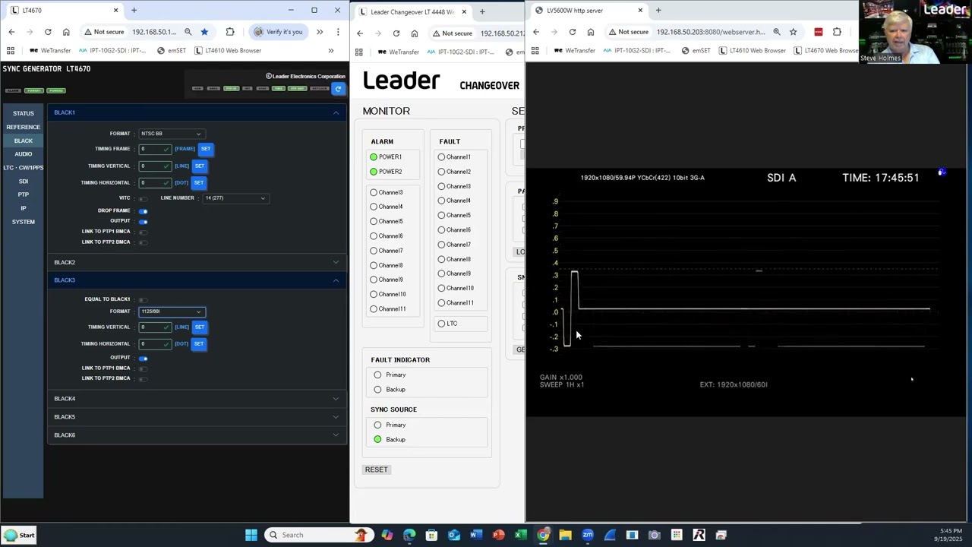Disable DROP FRAME toggle in BLACK1
972x547 pixels.
143,211
